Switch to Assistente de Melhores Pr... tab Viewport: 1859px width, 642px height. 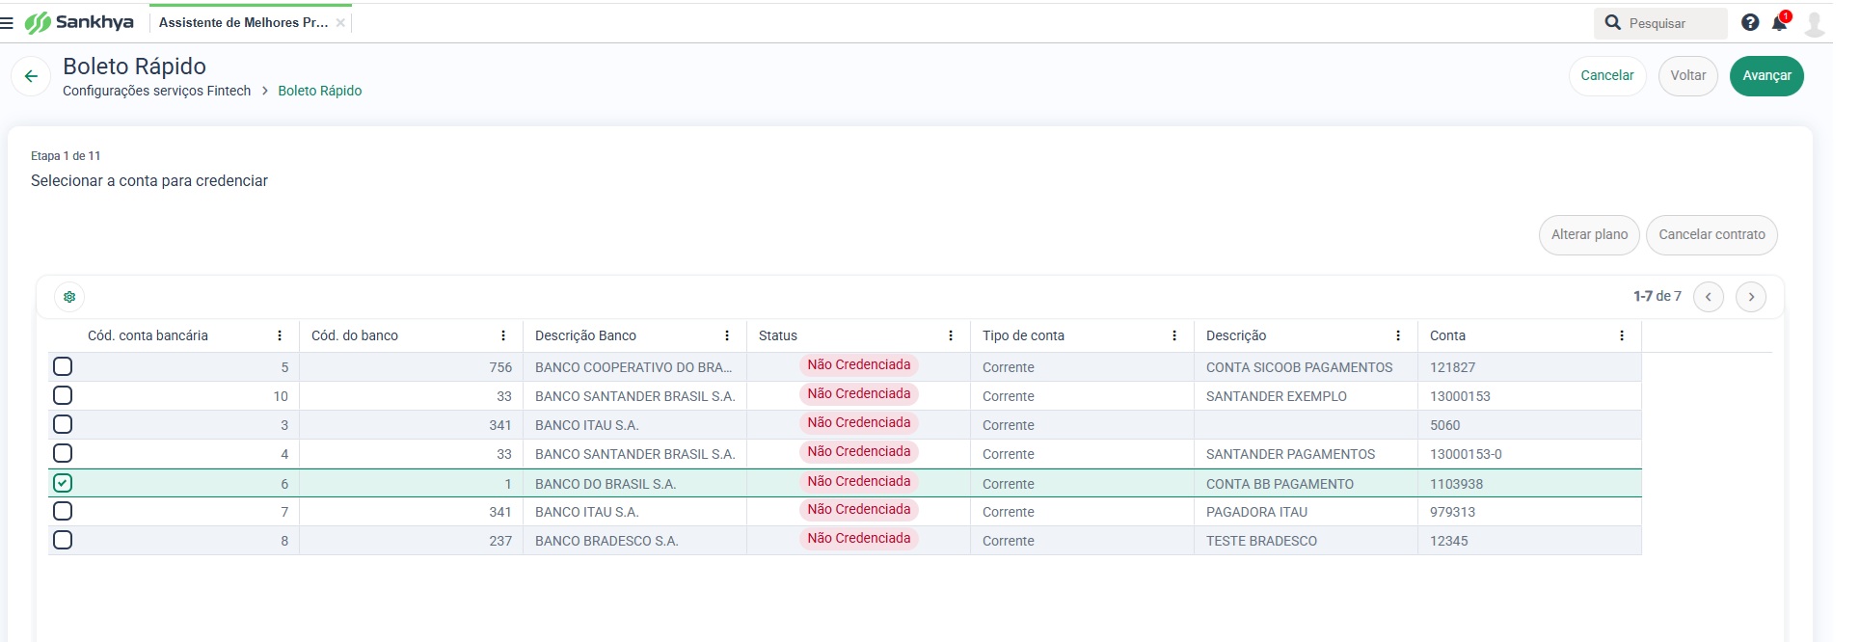click(x=243, y=22)
